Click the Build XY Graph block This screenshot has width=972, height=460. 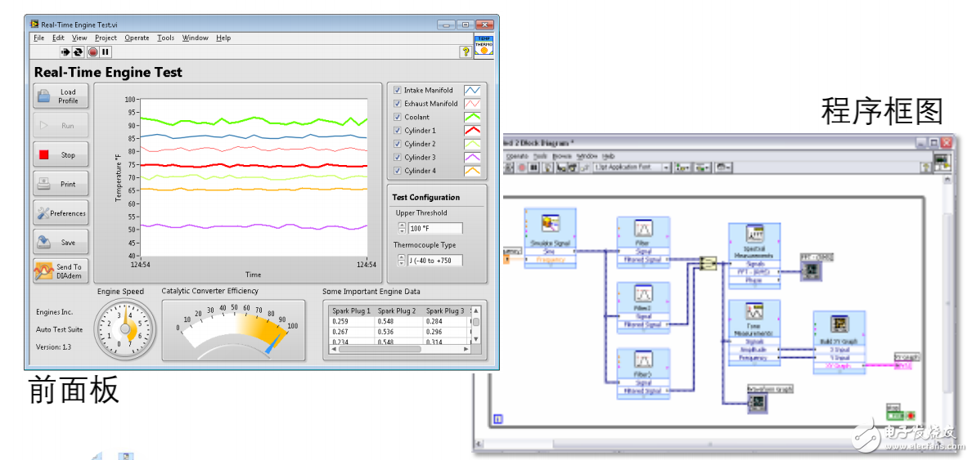point(839,325)
